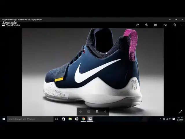Restore down the Photos window
Screen dimensions: 185x139
tap(176, 19)
